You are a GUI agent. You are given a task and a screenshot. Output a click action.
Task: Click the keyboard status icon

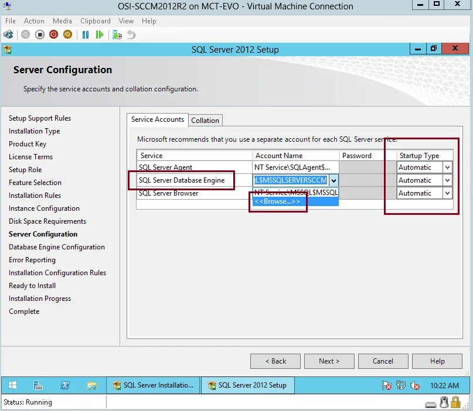[x=430, y=404]
